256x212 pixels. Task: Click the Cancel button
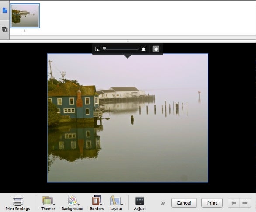tap(184, 203)
